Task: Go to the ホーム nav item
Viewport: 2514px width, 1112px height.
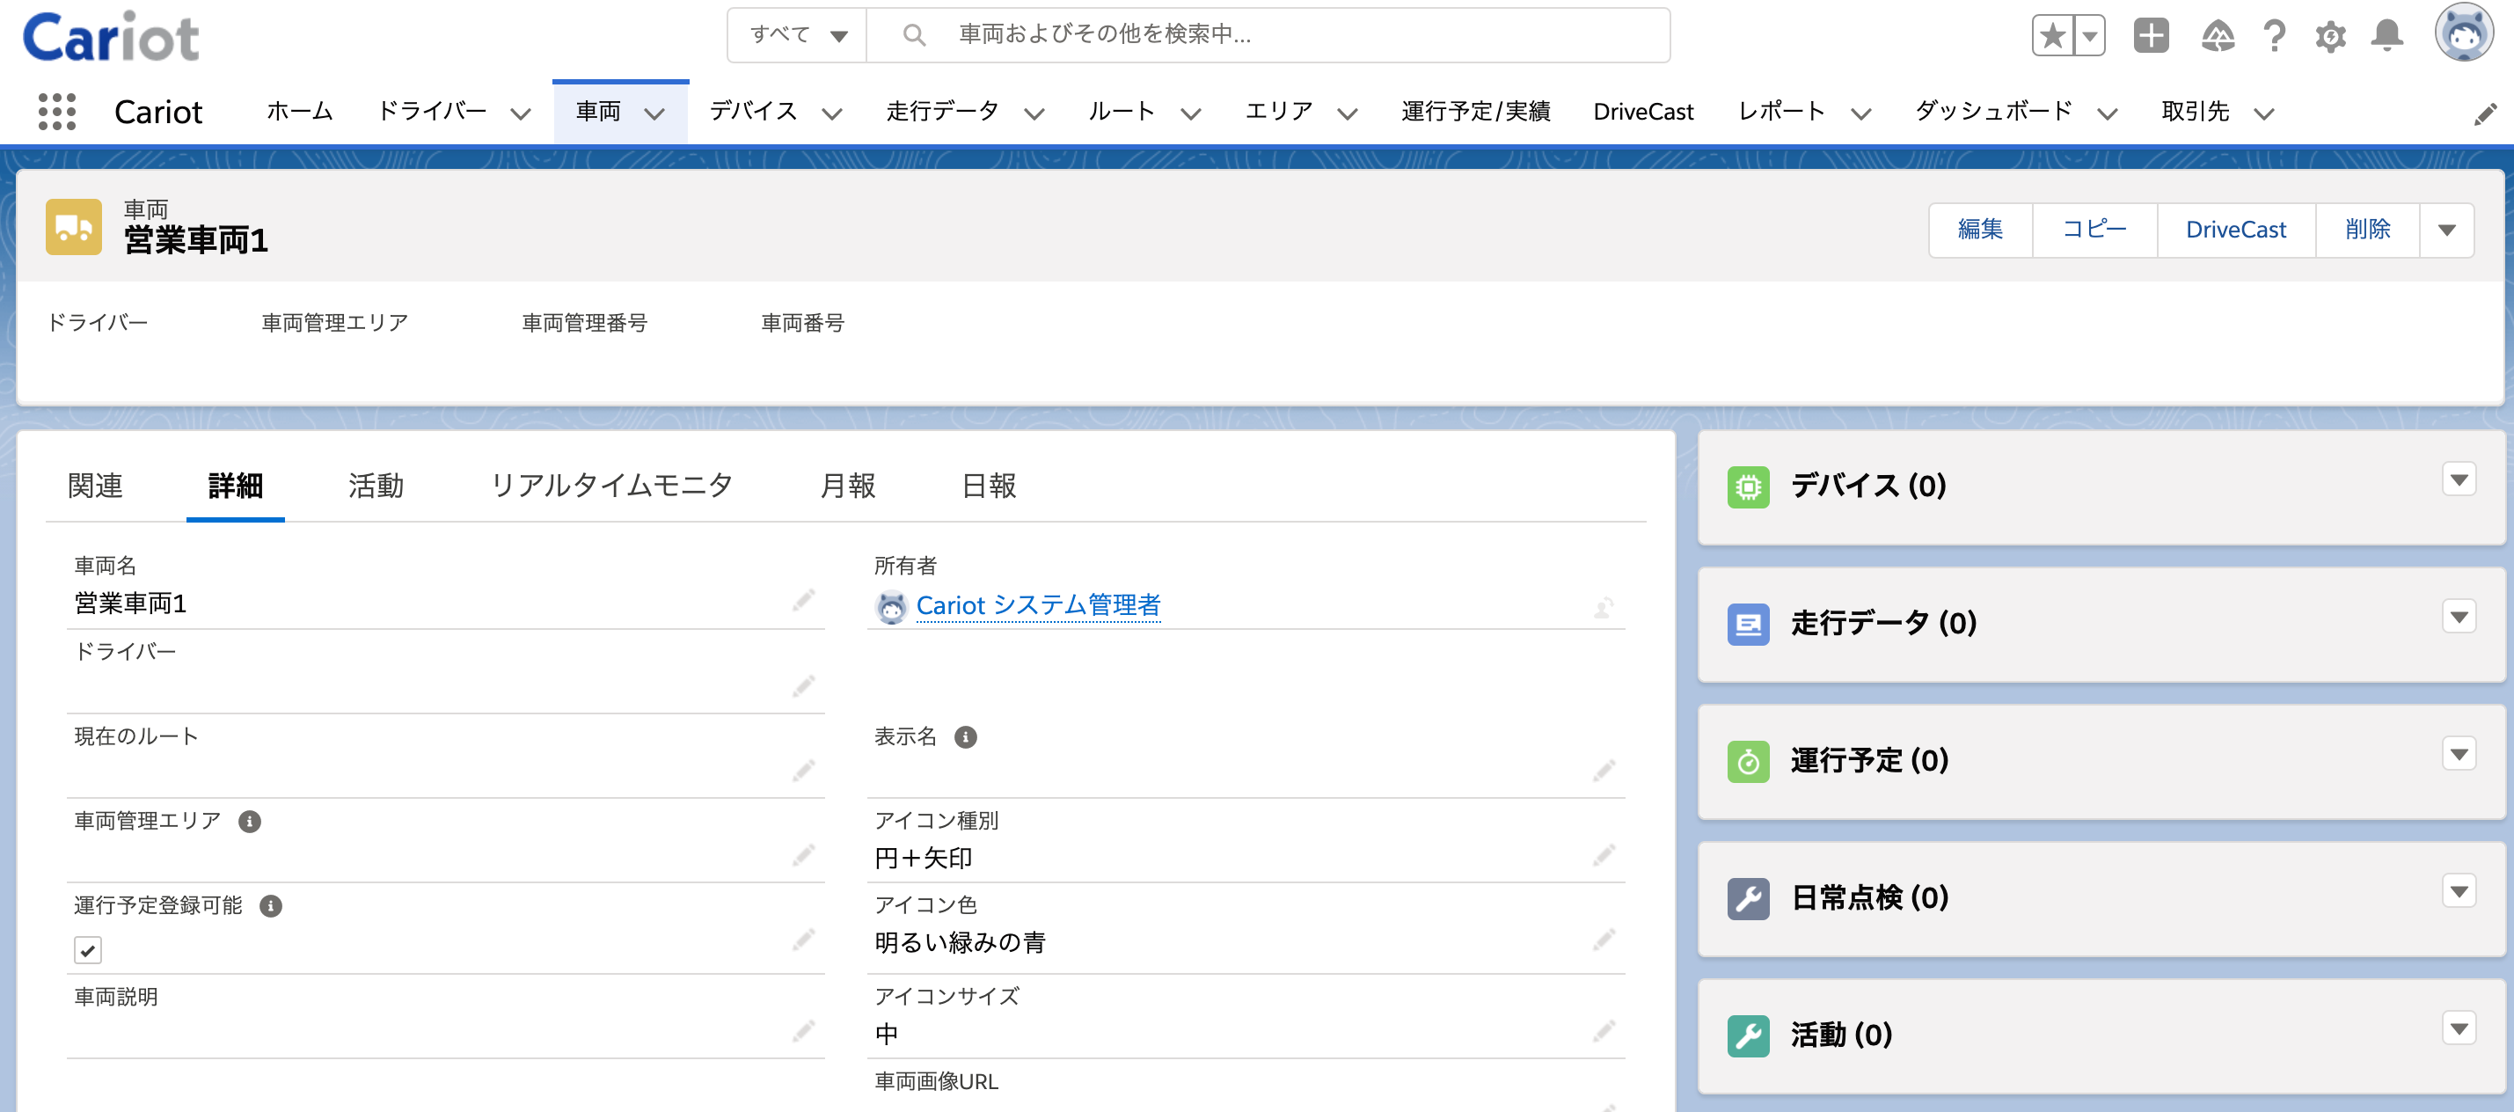Action: point(300,112)
